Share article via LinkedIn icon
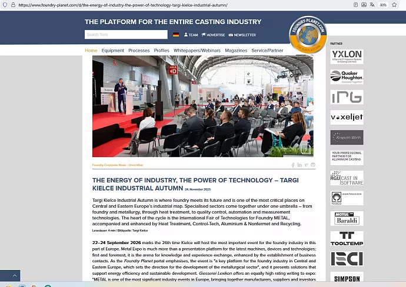This screenshot has height=287, width=406. click(299, 165)
